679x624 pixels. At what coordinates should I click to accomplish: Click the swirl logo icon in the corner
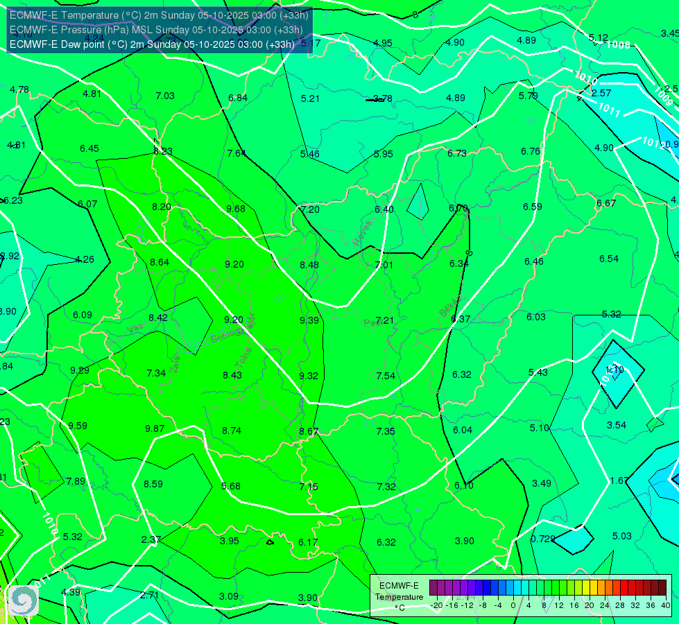click(24, 600)
